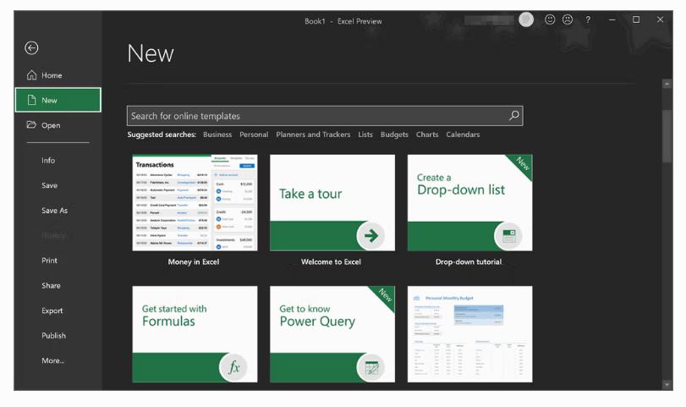This screenshot has width=686, height=407.
Task: Click the Money in Excel caption
Action: click(x=194, y=261)
